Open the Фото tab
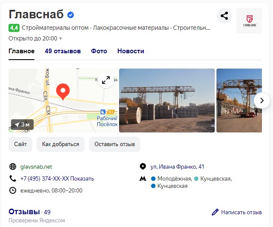The height and width of the screenshot is (227, 273). click(99, 51)
